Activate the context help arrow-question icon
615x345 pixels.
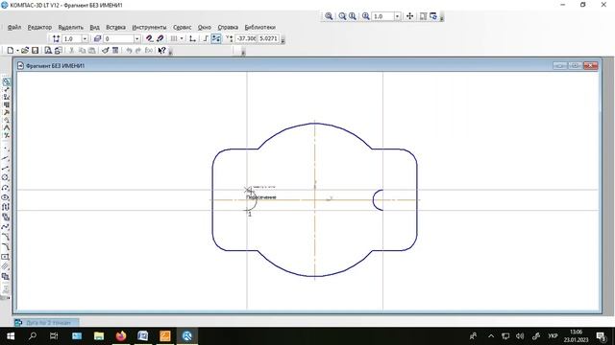click(161, 51)
